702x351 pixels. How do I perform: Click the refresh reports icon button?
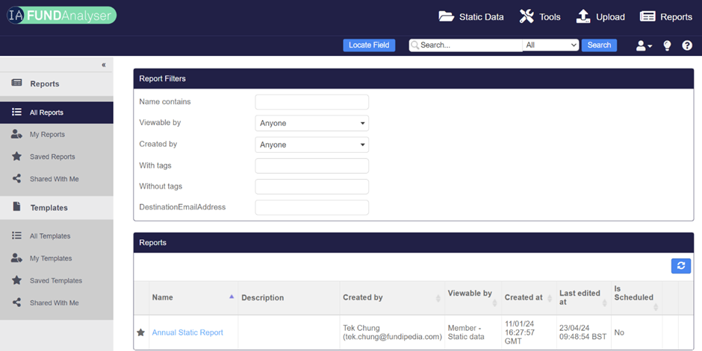click(680, 266)
